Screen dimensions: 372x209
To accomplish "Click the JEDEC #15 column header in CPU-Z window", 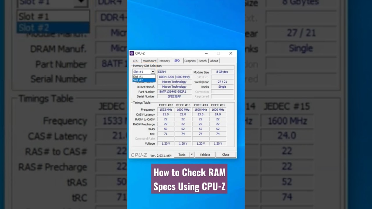I will pyautogui.click(x=218, y=105).
